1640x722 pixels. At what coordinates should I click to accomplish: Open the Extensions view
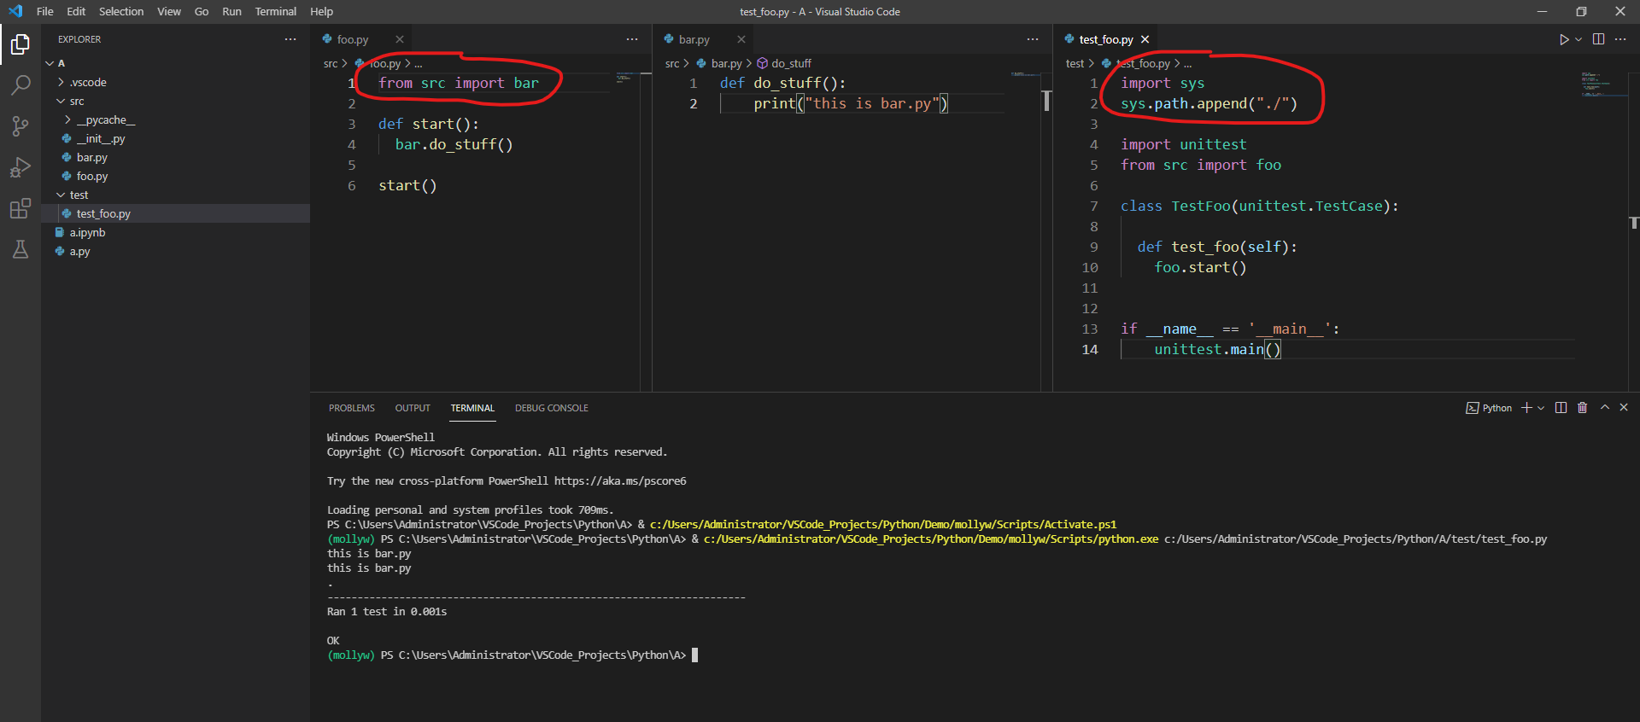(x=20, y=208)
